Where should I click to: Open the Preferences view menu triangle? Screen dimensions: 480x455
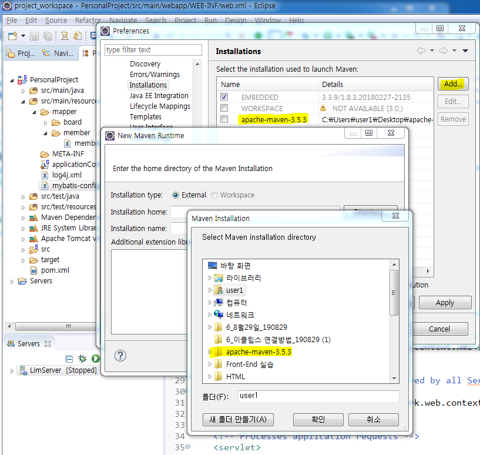tap(465, 51)
